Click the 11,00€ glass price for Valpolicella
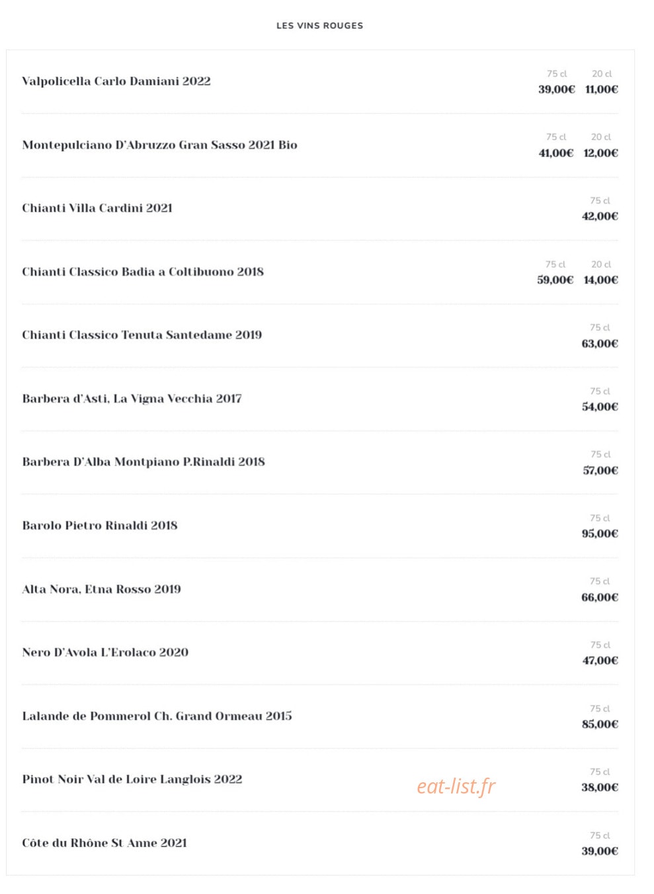Image resolution: width=654 pixels, height=894 pixels. (602, 89)
